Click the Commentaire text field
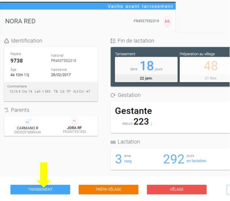 (x=51, y=91)
